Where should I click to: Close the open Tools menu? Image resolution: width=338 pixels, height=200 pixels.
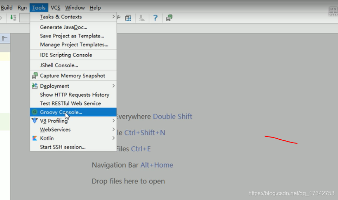[39, 8]
